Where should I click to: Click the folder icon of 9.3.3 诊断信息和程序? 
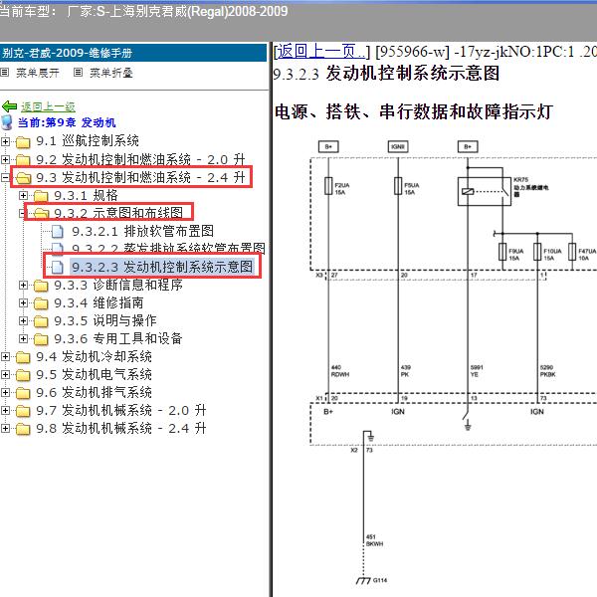pos(41,286)
